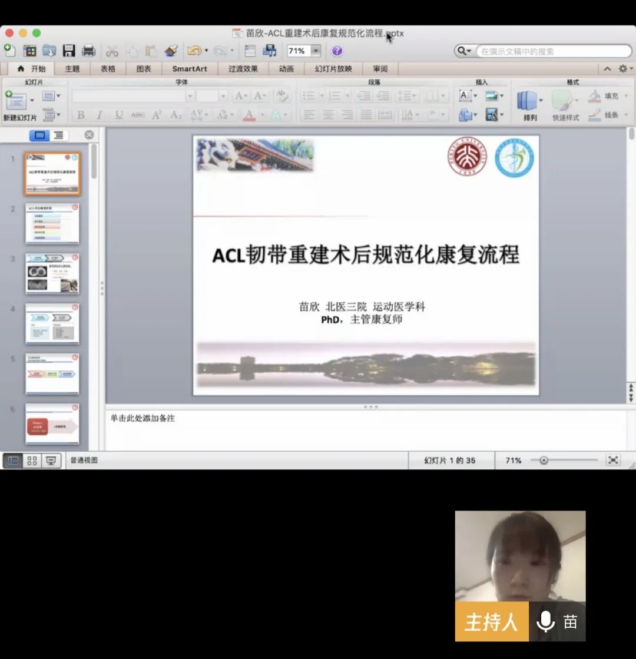
Task: Open the 动画 animations tab
Action: [286, 69]
